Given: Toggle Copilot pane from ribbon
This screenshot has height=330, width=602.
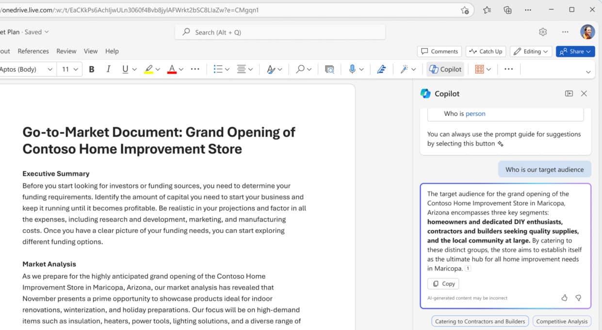Looking at the screenshot, I should pyautogui.click(x=445, y=69).
